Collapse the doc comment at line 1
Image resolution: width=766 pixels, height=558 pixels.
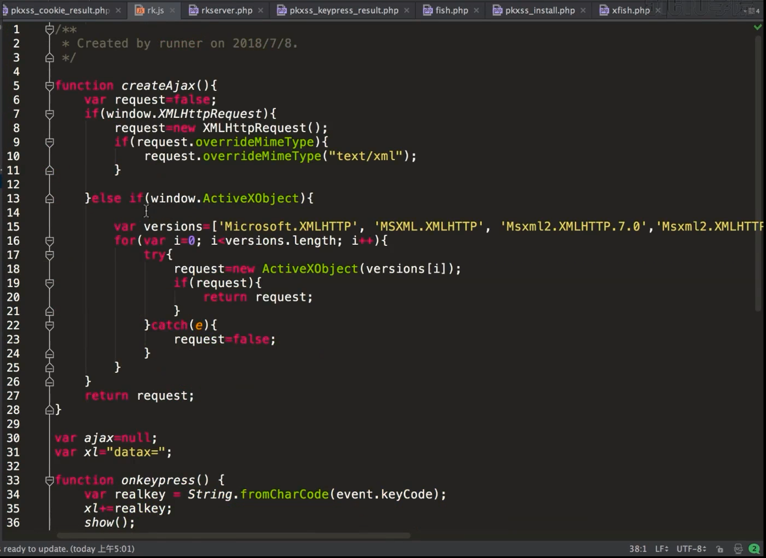(x=50, y=29)
